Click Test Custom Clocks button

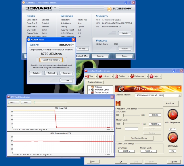(x=139, y=138)
